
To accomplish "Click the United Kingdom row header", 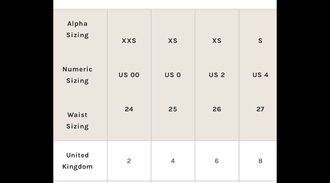I will [77, 161].
